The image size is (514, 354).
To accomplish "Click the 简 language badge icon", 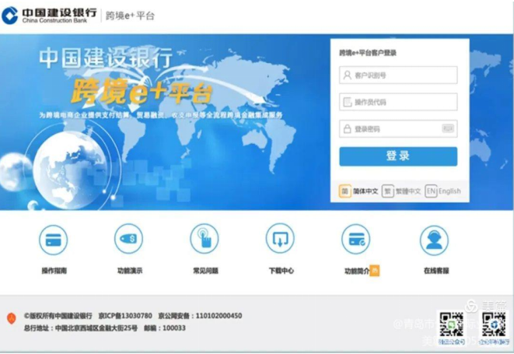I will click(x=344, y=191).
